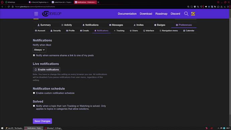Image resolution: width=231 pixels, height=130 pixels.
Task: Show hidden system tray icons
Action: point(218,128)
